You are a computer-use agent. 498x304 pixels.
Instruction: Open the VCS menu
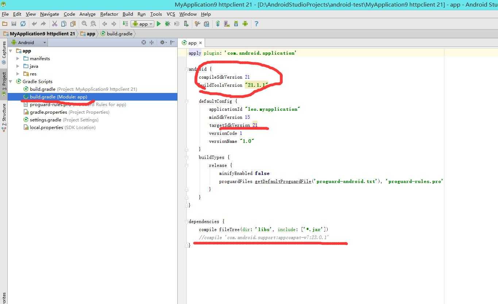(x=171, y=14)
